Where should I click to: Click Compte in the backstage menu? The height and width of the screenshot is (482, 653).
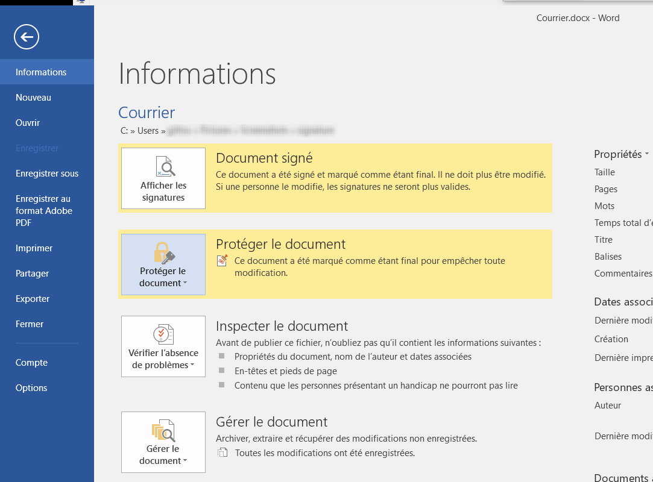31,363
